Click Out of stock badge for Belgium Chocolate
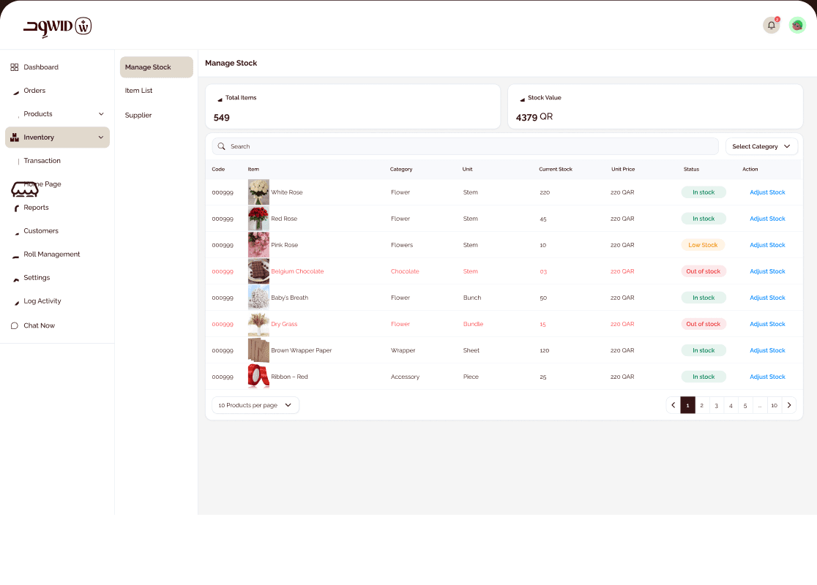This screenshot has height=585, width=817. (x=704, y=272)
